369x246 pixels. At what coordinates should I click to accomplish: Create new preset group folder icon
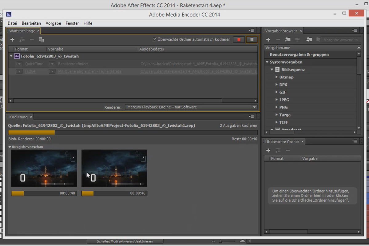click(x=288, y=40)
